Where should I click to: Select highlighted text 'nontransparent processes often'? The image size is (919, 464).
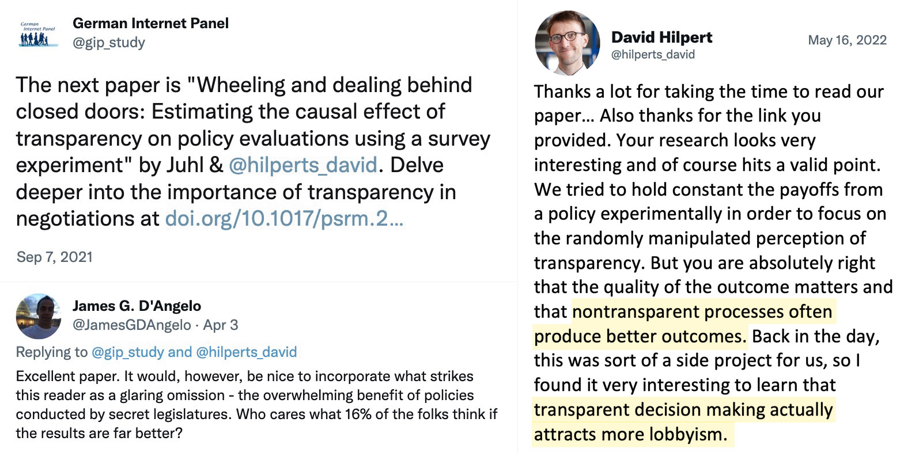[702, 311]
